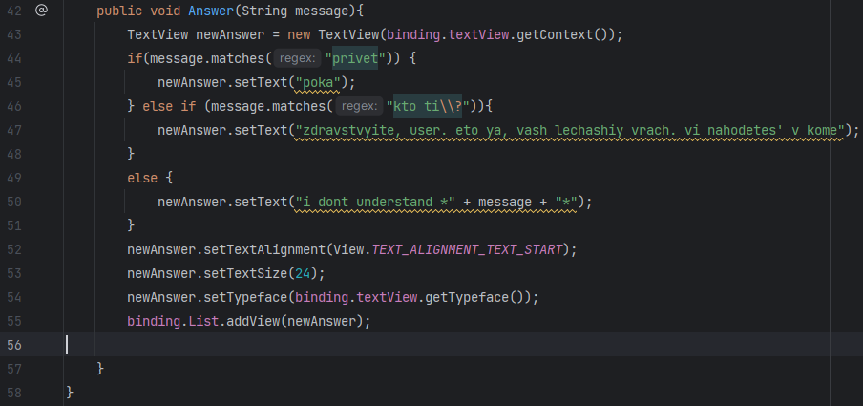This screenshot has width=863, height=406.
Task: Click the TEXT_ALIGNMENT_TEXT_START constant
Action: click(468, 249)
